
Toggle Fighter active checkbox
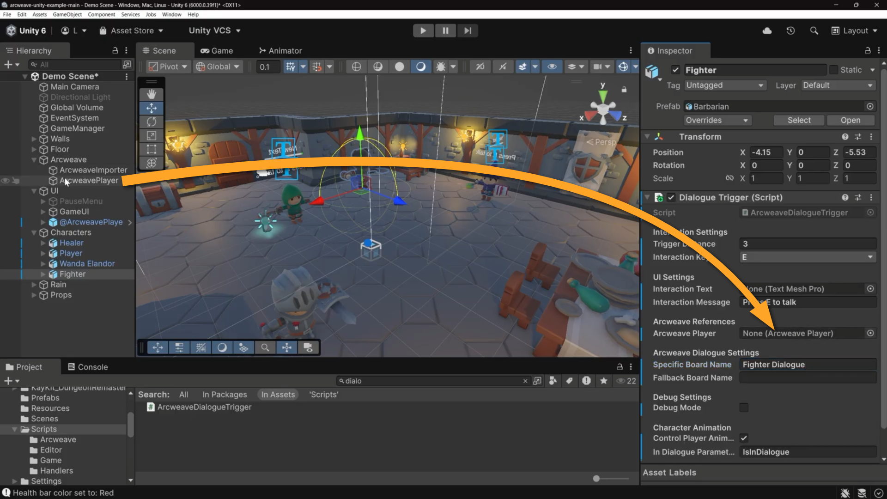(x=675, y=70)
